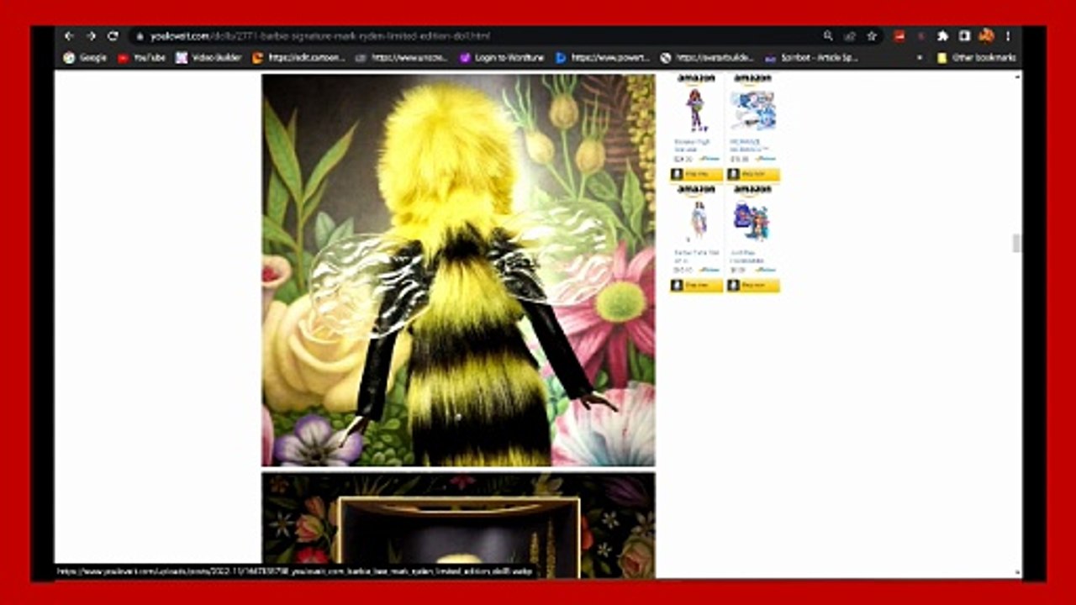The width and height of the screenshot is (1076, 605).
Task: Open the Google bookmark
Action: point(85,58)
